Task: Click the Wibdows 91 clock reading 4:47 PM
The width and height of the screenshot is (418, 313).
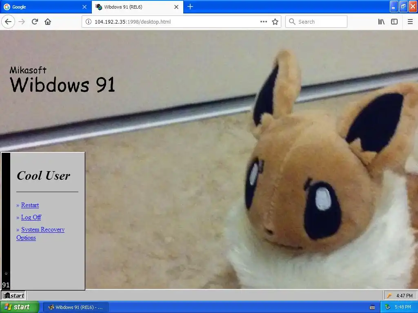Action: [405, 296]
